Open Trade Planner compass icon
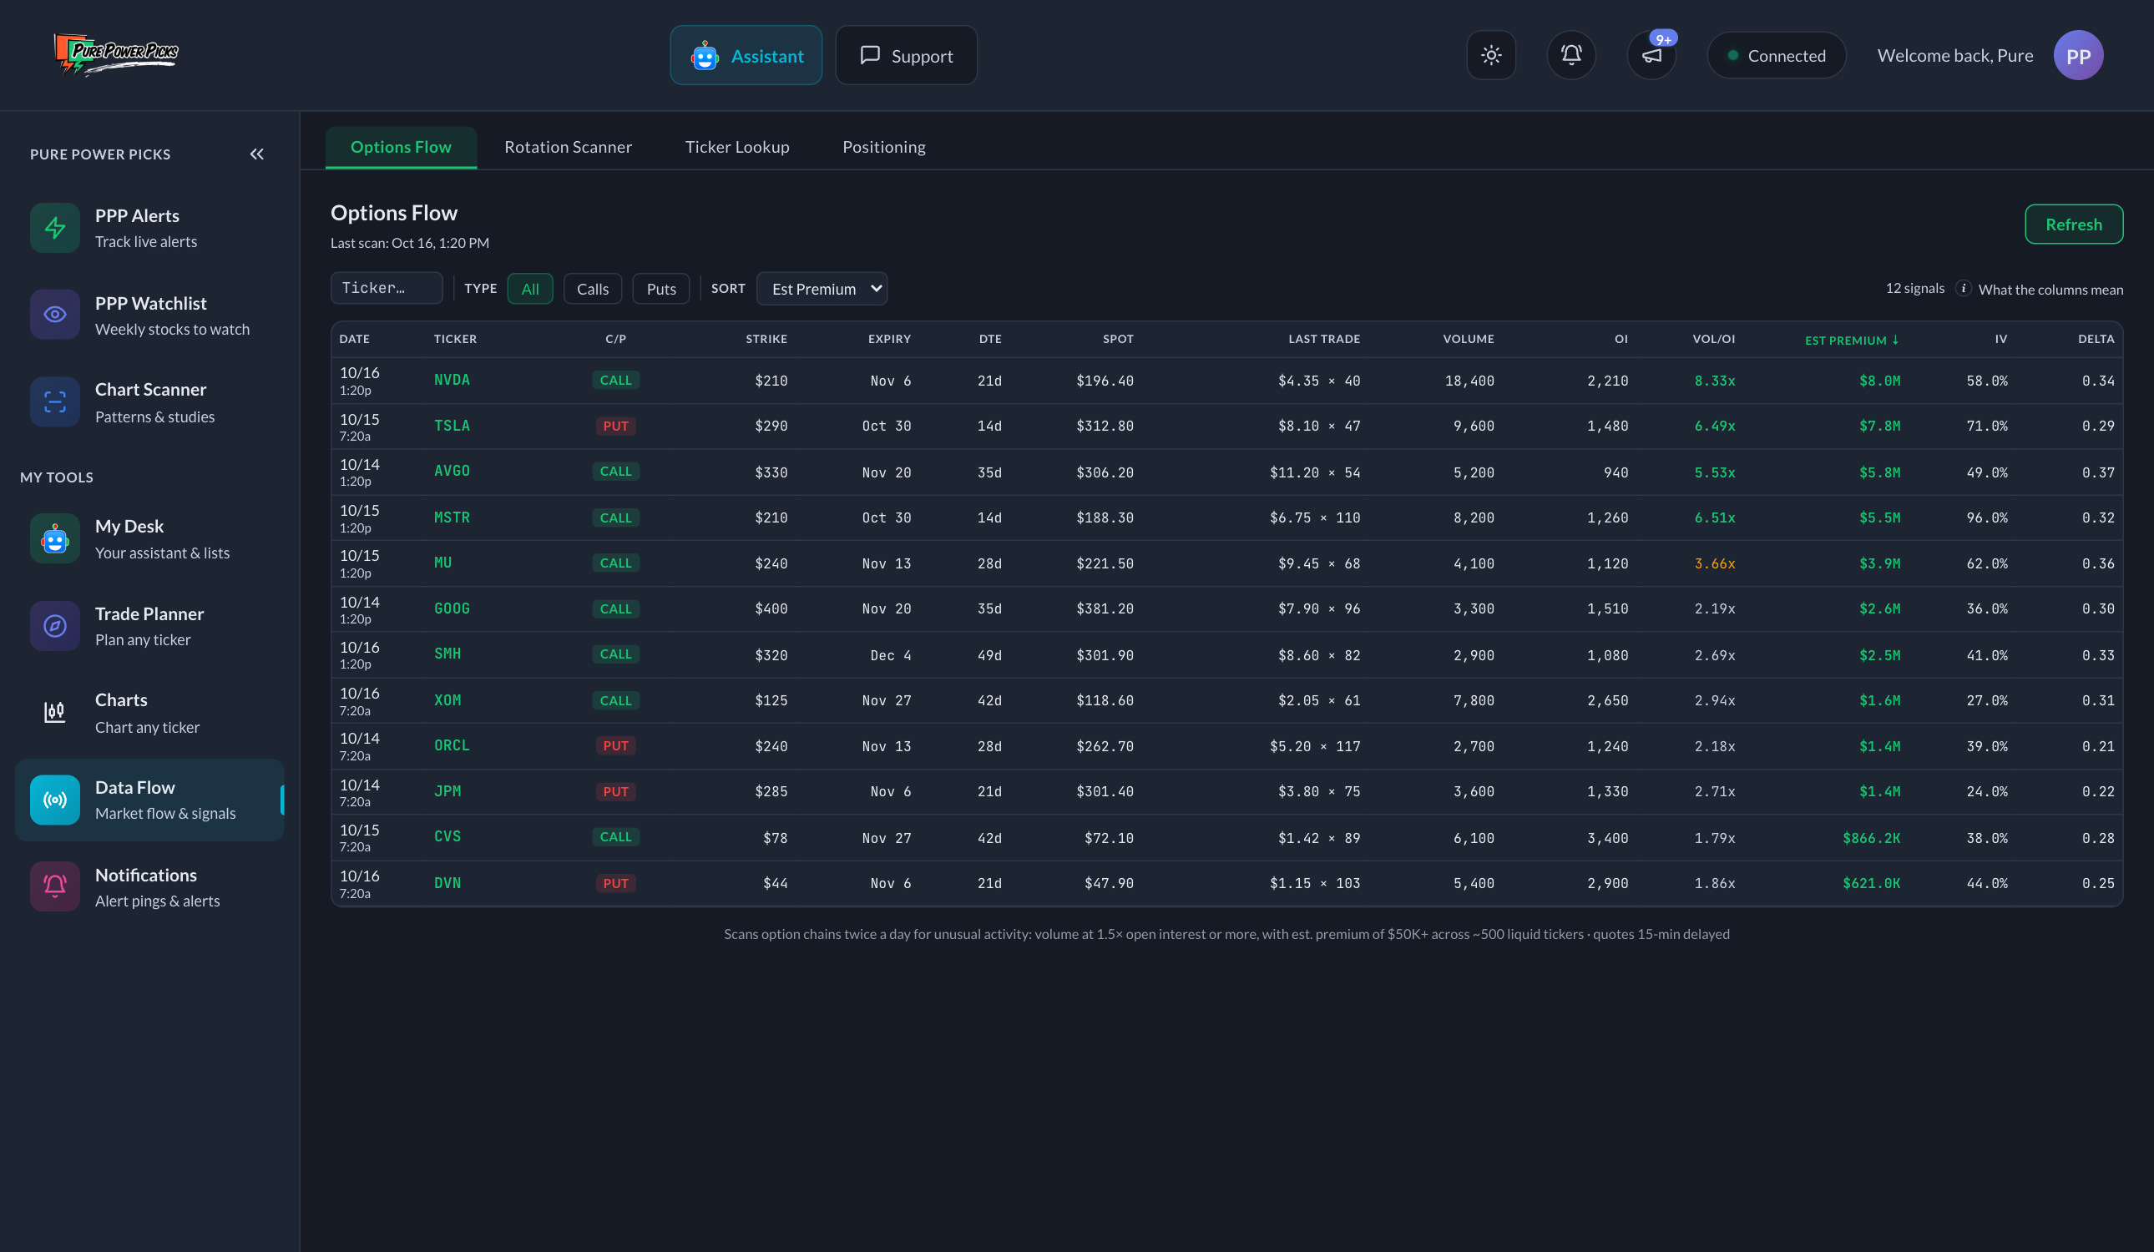The width and height of the screenshot is (2154, 1252). click(55, 625)
